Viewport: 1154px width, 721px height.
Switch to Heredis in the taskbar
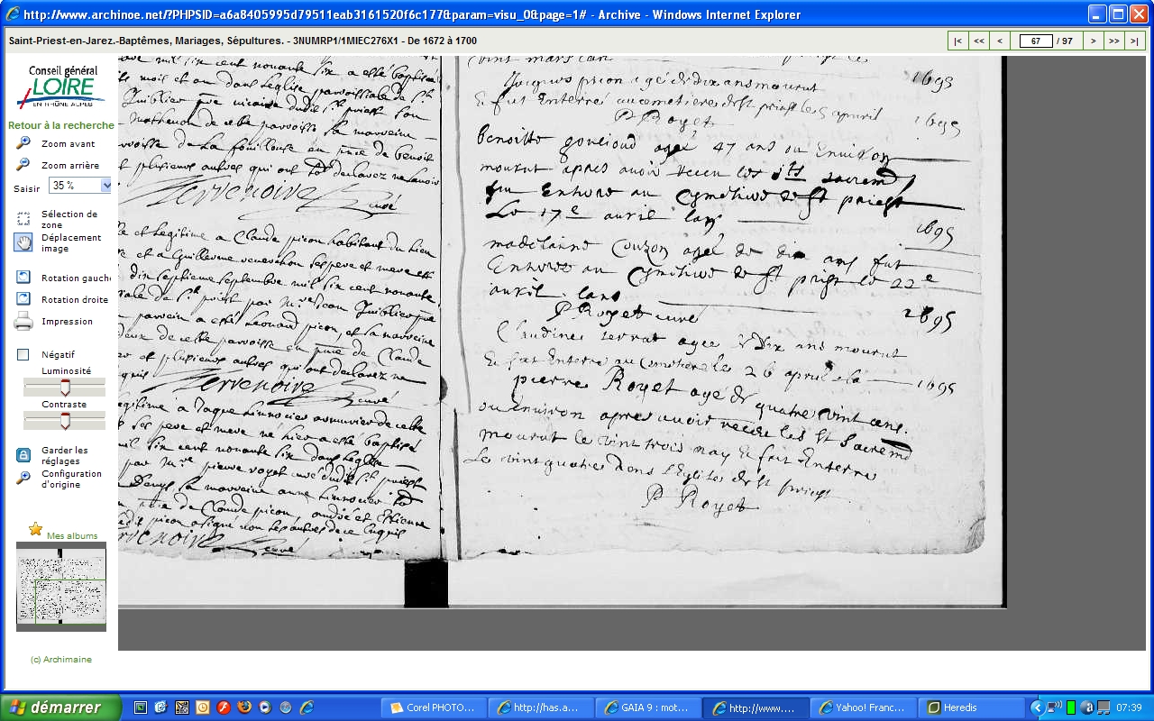pos(973,707)
